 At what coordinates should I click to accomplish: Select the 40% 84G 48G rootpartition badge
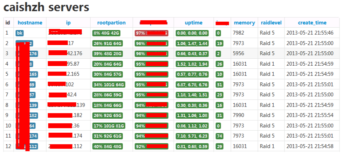(x=108, y=146)
